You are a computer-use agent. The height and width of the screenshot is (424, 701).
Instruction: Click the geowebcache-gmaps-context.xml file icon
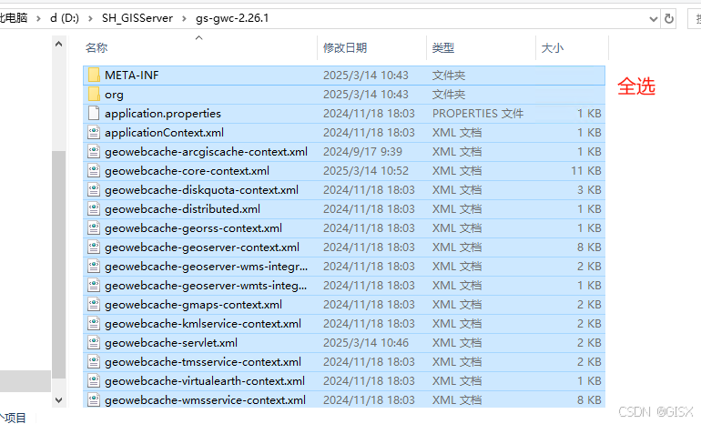click(x=94, y=305)
